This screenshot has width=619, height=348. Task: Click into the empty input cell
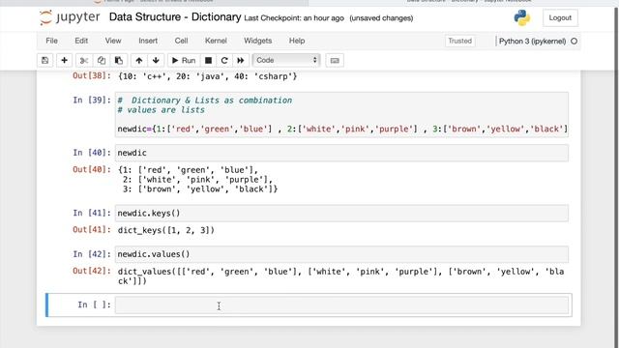point(341,305)
